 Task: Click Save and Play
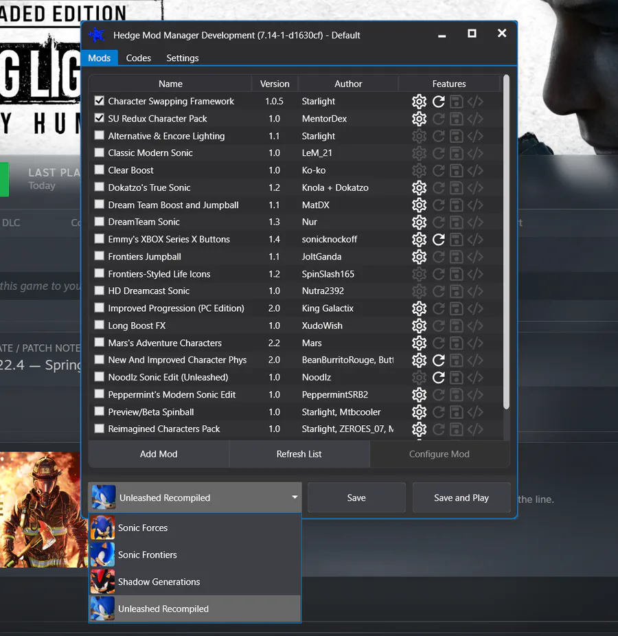coord(461,498)
